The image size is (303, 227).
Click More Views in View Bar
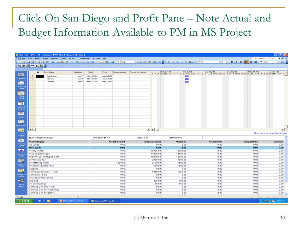[21, 183]
